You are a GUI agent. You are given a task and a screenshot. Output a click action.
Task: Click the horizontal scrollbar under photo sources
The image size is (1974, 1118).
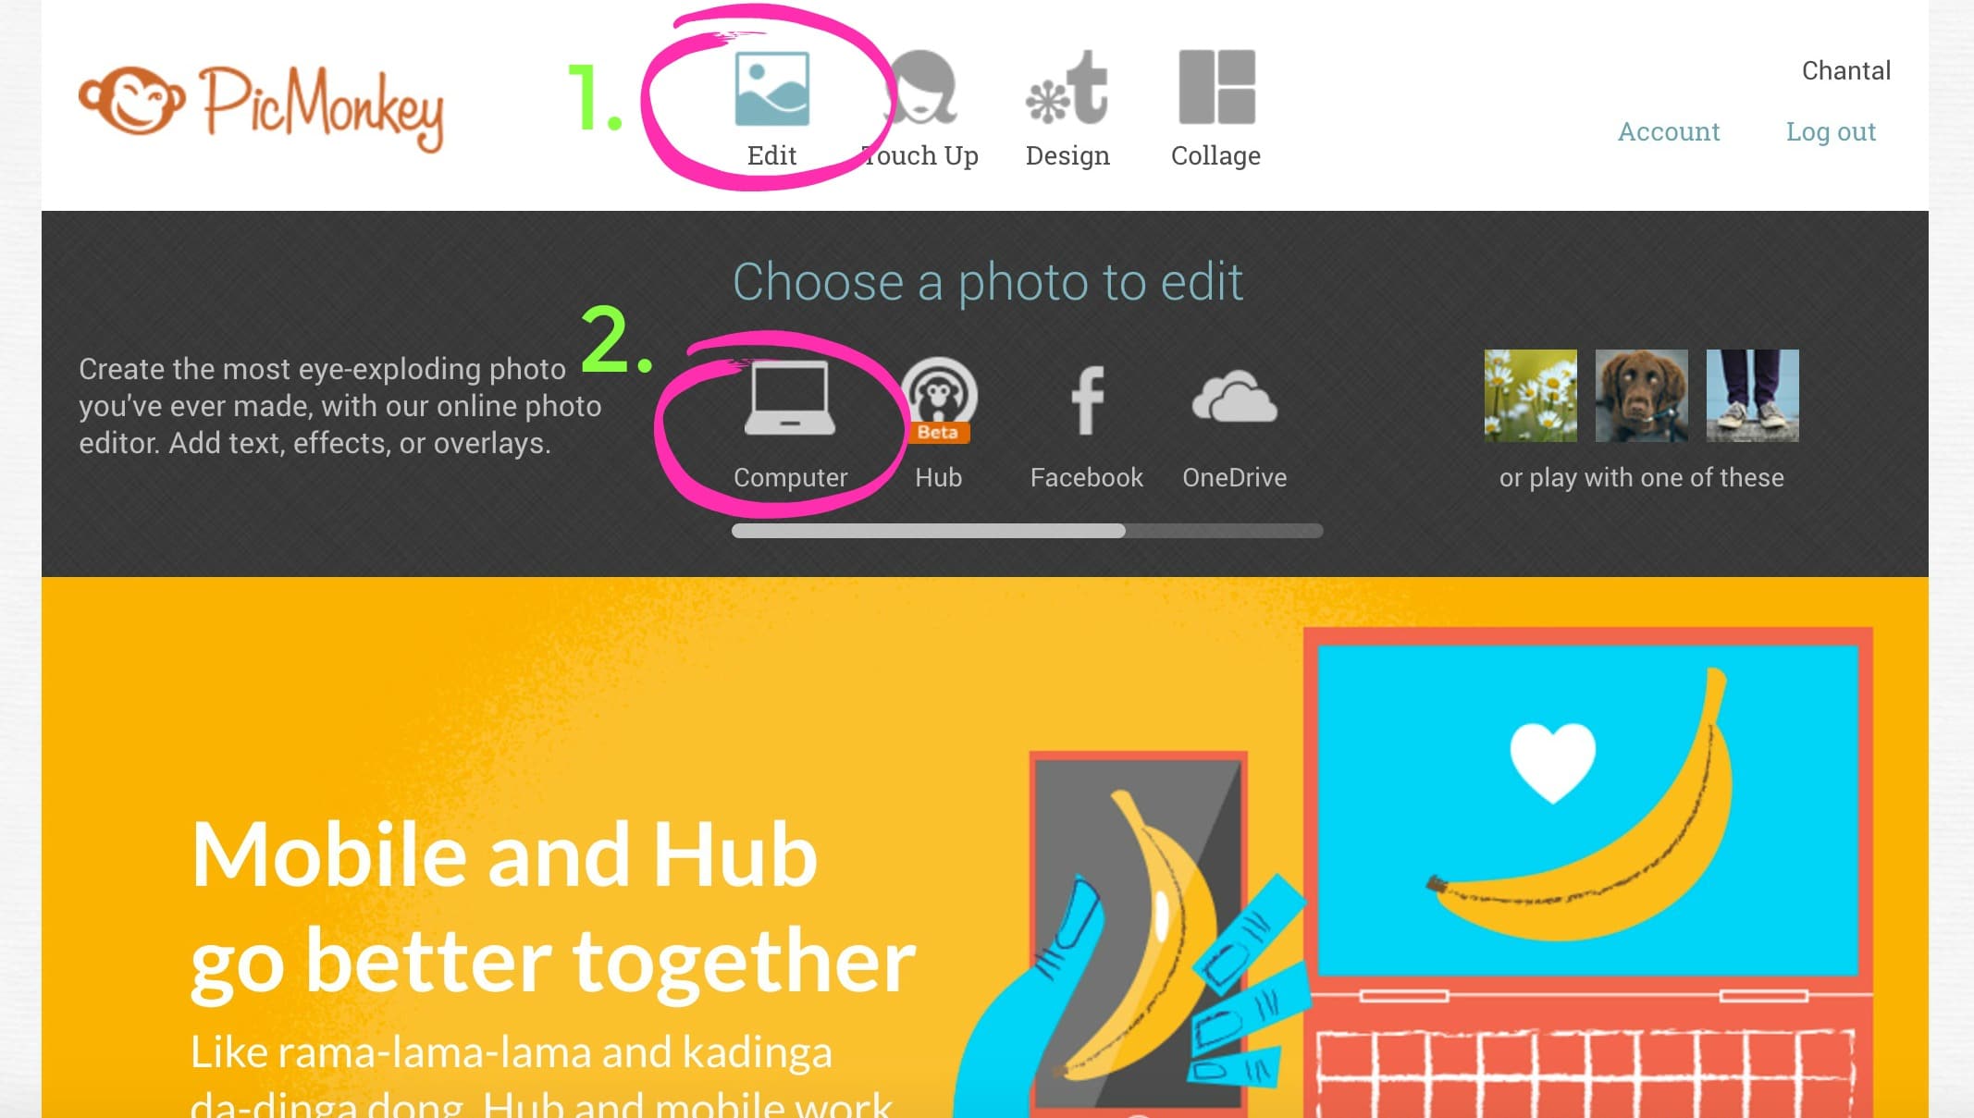point(1027,531)
